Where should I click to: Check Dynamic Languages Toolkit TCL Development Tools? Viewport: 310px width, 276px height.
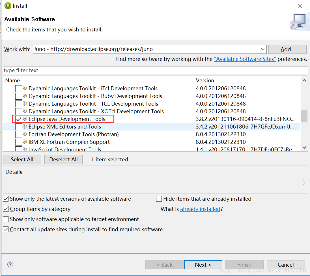pos(19,104)
